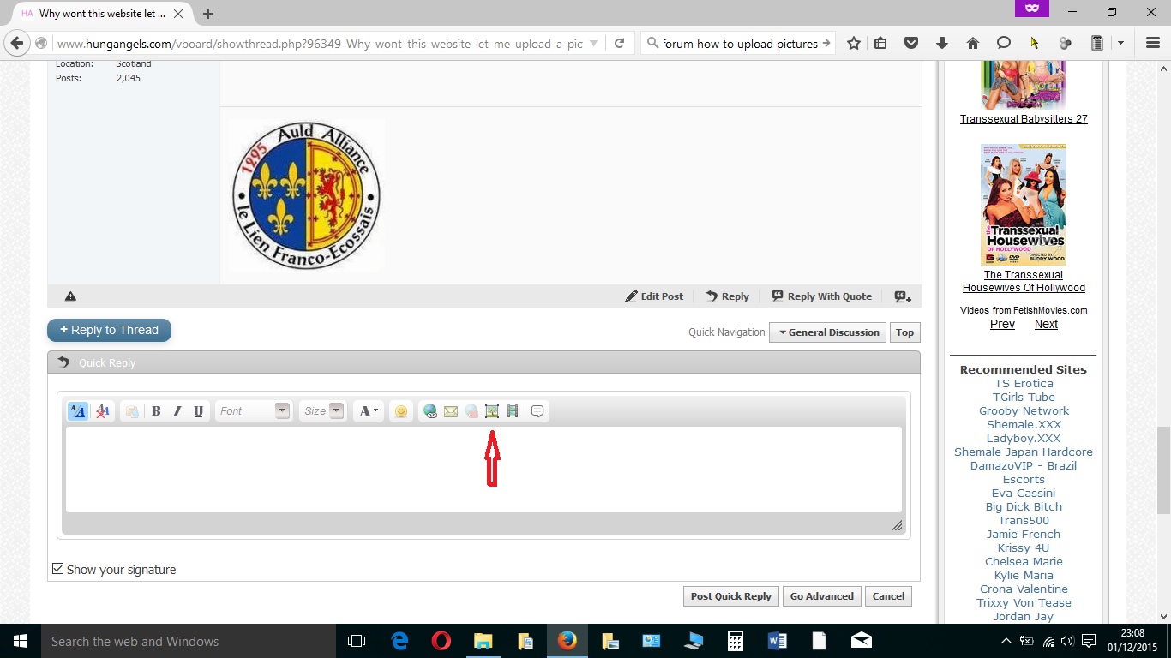
Task: Cancel the quick reply
Action: pos(888,596)
